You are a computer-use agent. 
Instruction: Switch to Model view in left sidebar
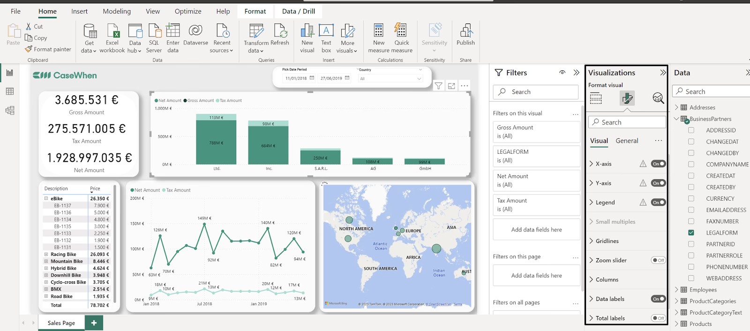(x=10, y=111)
